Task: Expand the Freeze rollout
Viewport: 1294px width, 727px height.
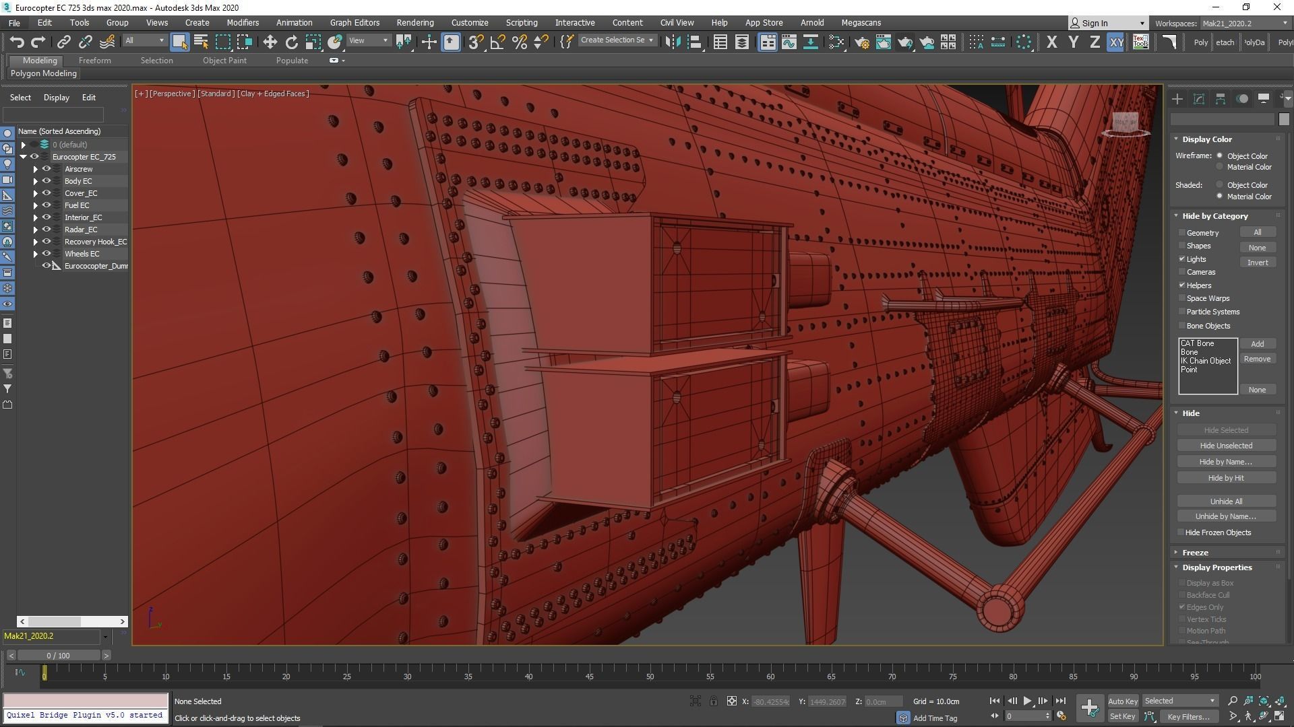Action: (1195, 552)
